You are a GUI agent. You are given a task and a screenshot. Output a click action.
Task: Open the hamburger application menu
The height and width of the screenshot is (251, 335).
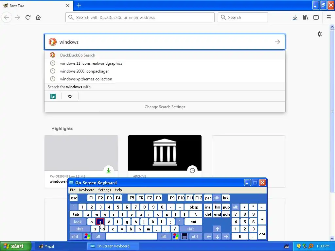coord(329,17)
